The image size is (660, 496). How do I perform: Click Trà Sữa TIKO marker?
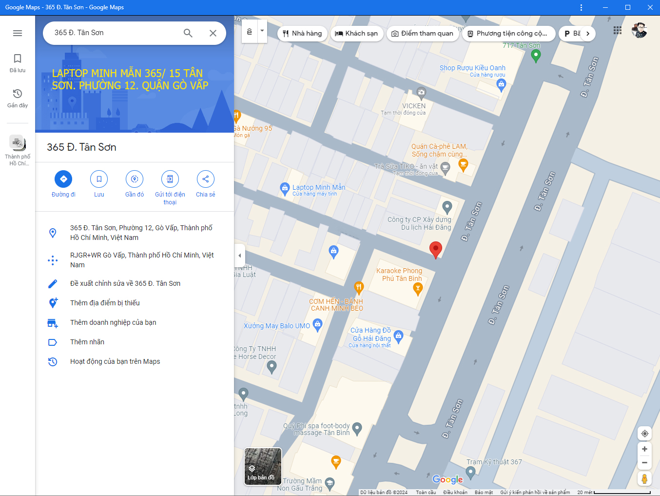click(x=445, y=168)
